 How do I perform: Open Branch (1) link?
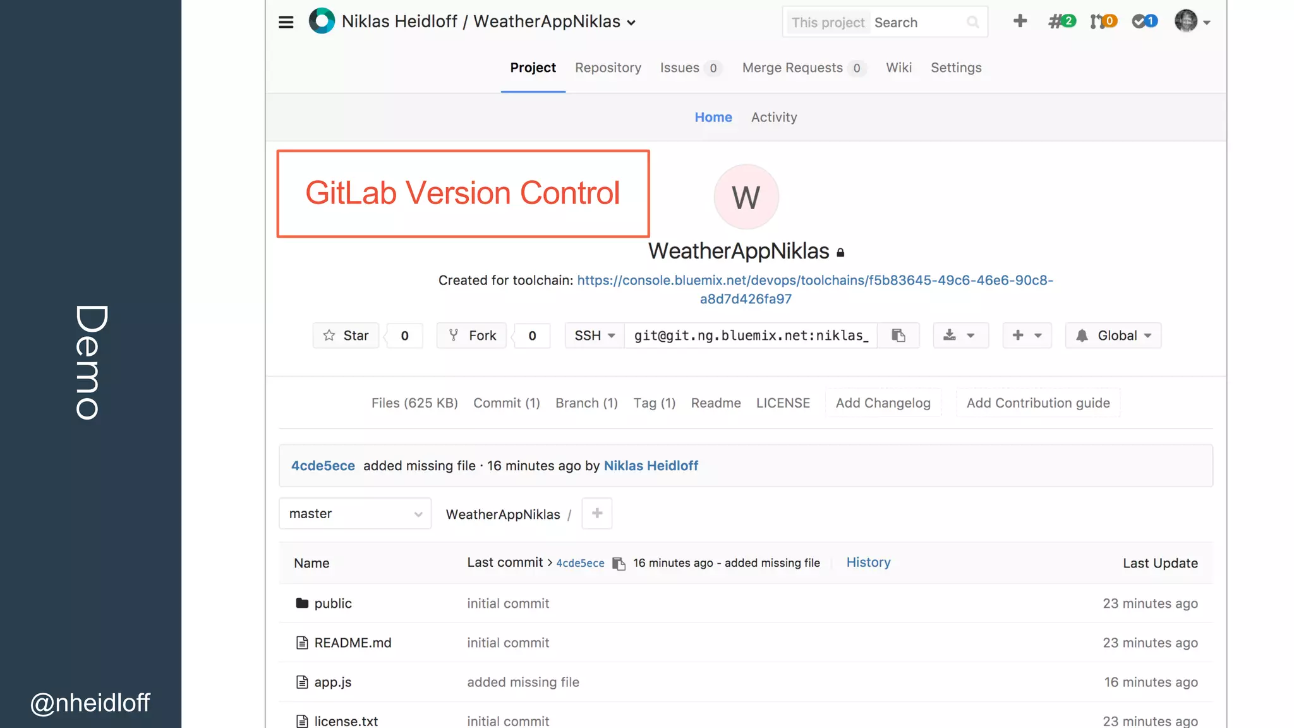(586, 403)
